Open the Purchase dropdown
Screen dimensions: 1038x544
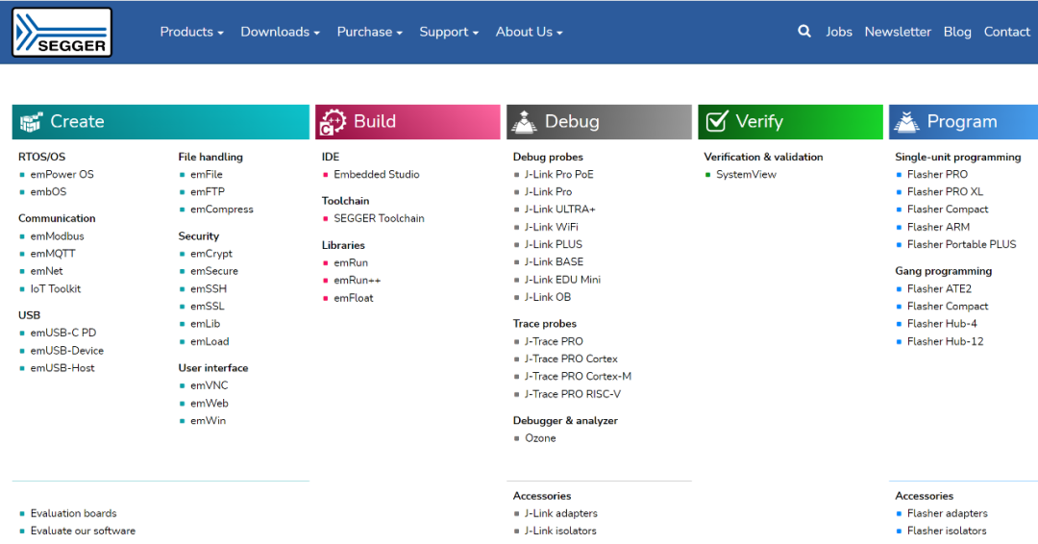tap(369, 32)
